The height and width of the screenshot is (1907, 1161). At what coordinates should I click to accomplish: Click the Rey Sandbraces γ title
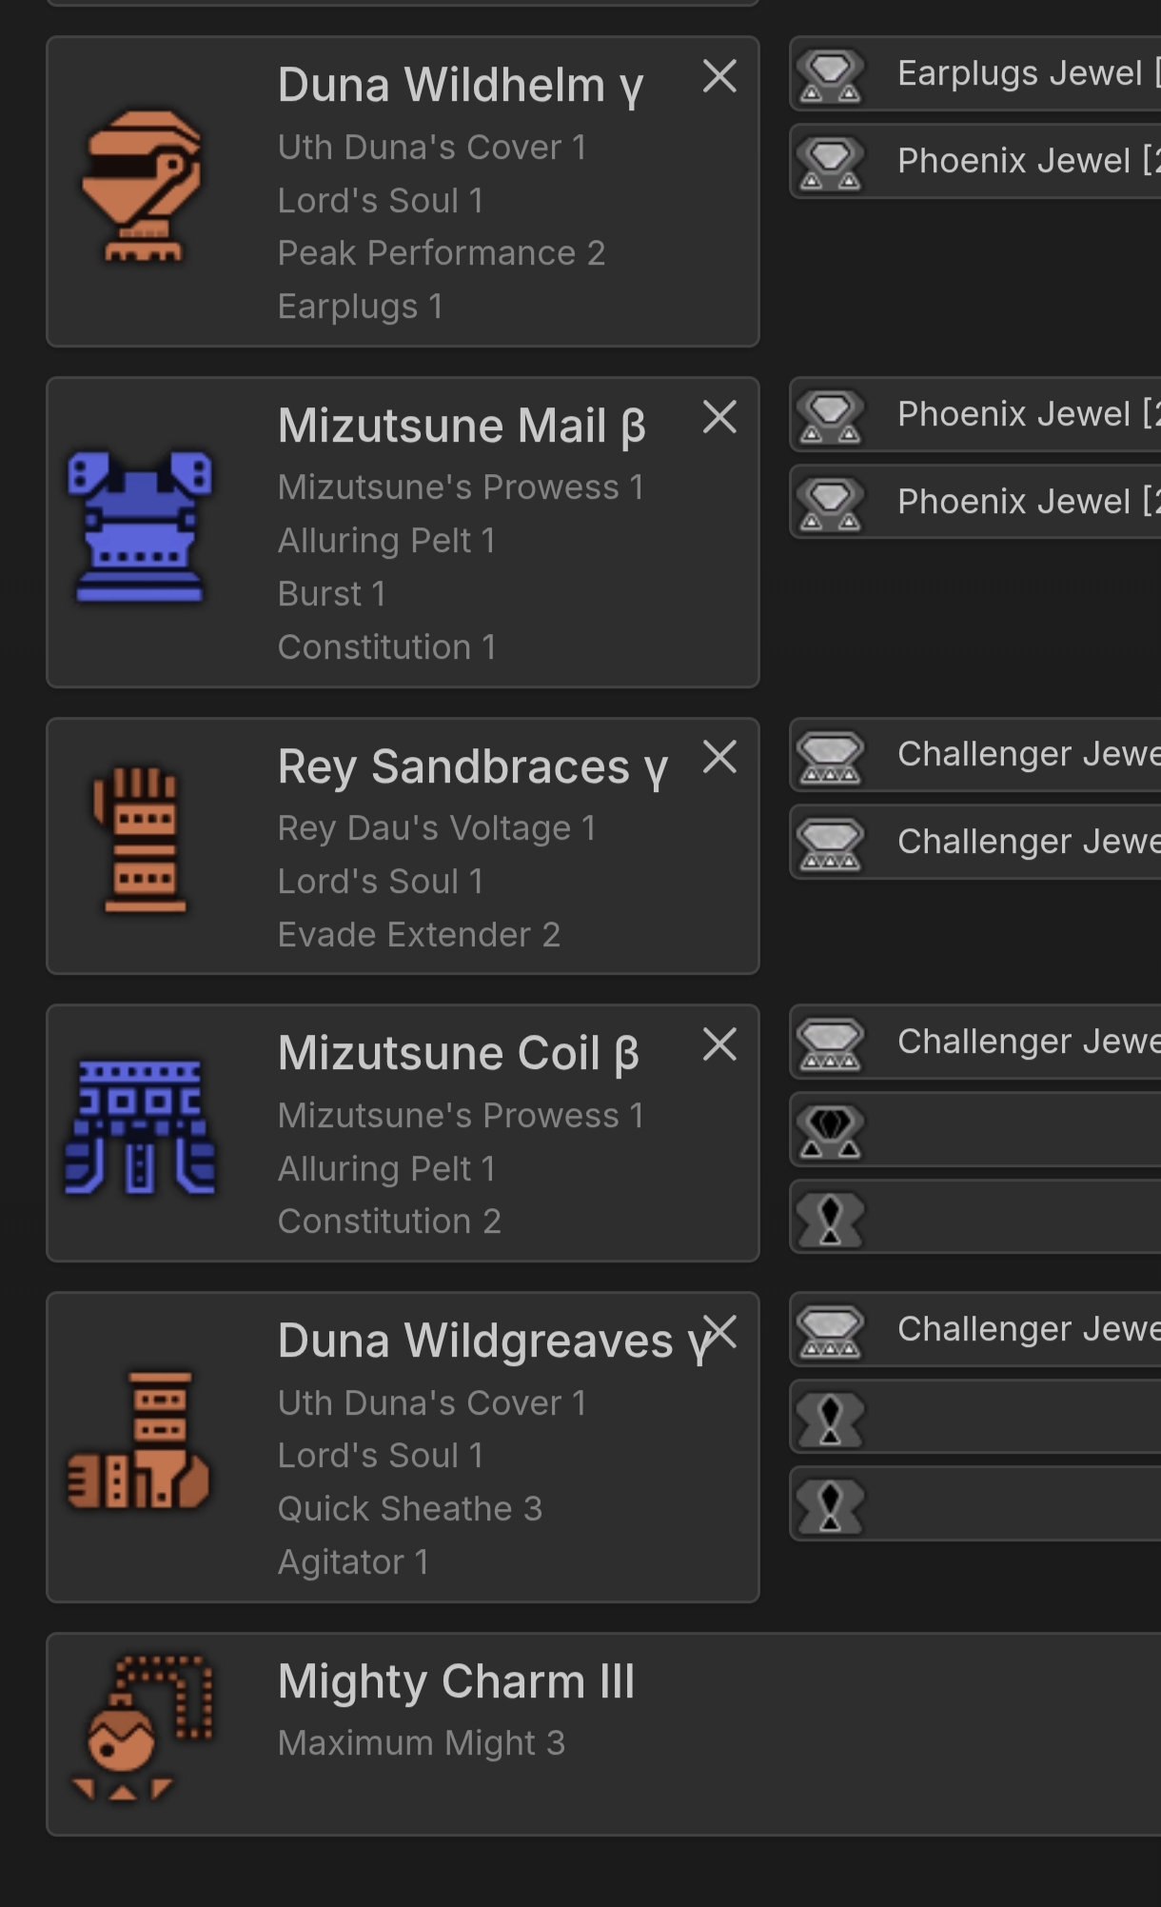pyautogui.click(x=473, y=767)
